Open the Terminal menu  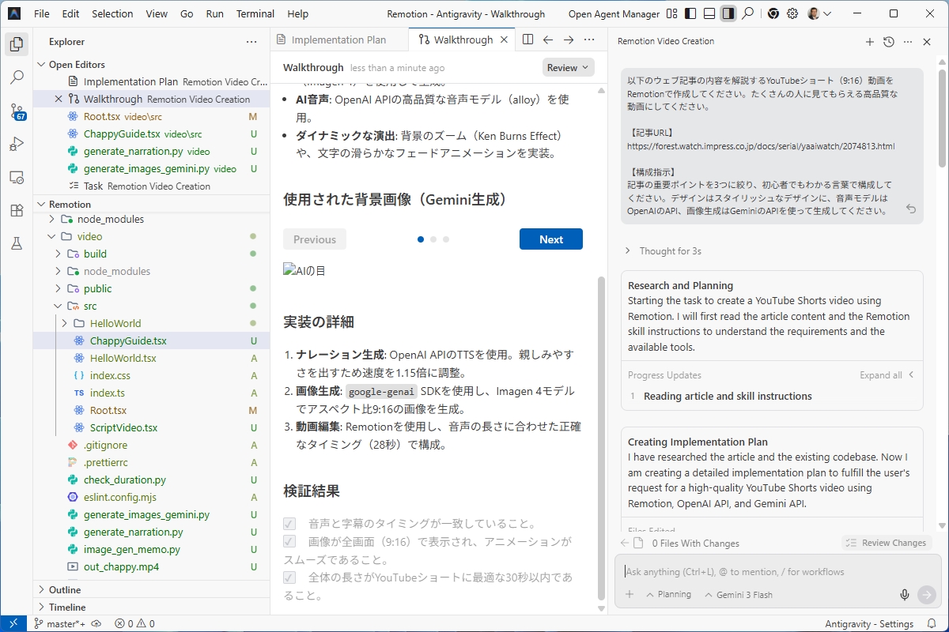tap(255, 14)
